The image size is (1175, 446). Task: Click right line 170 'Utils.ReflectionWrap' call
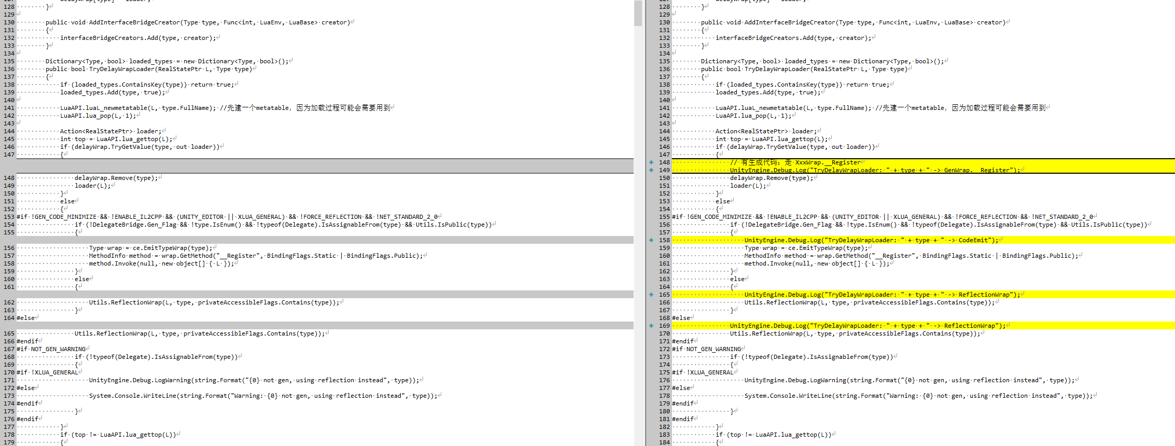coord(855,333)
